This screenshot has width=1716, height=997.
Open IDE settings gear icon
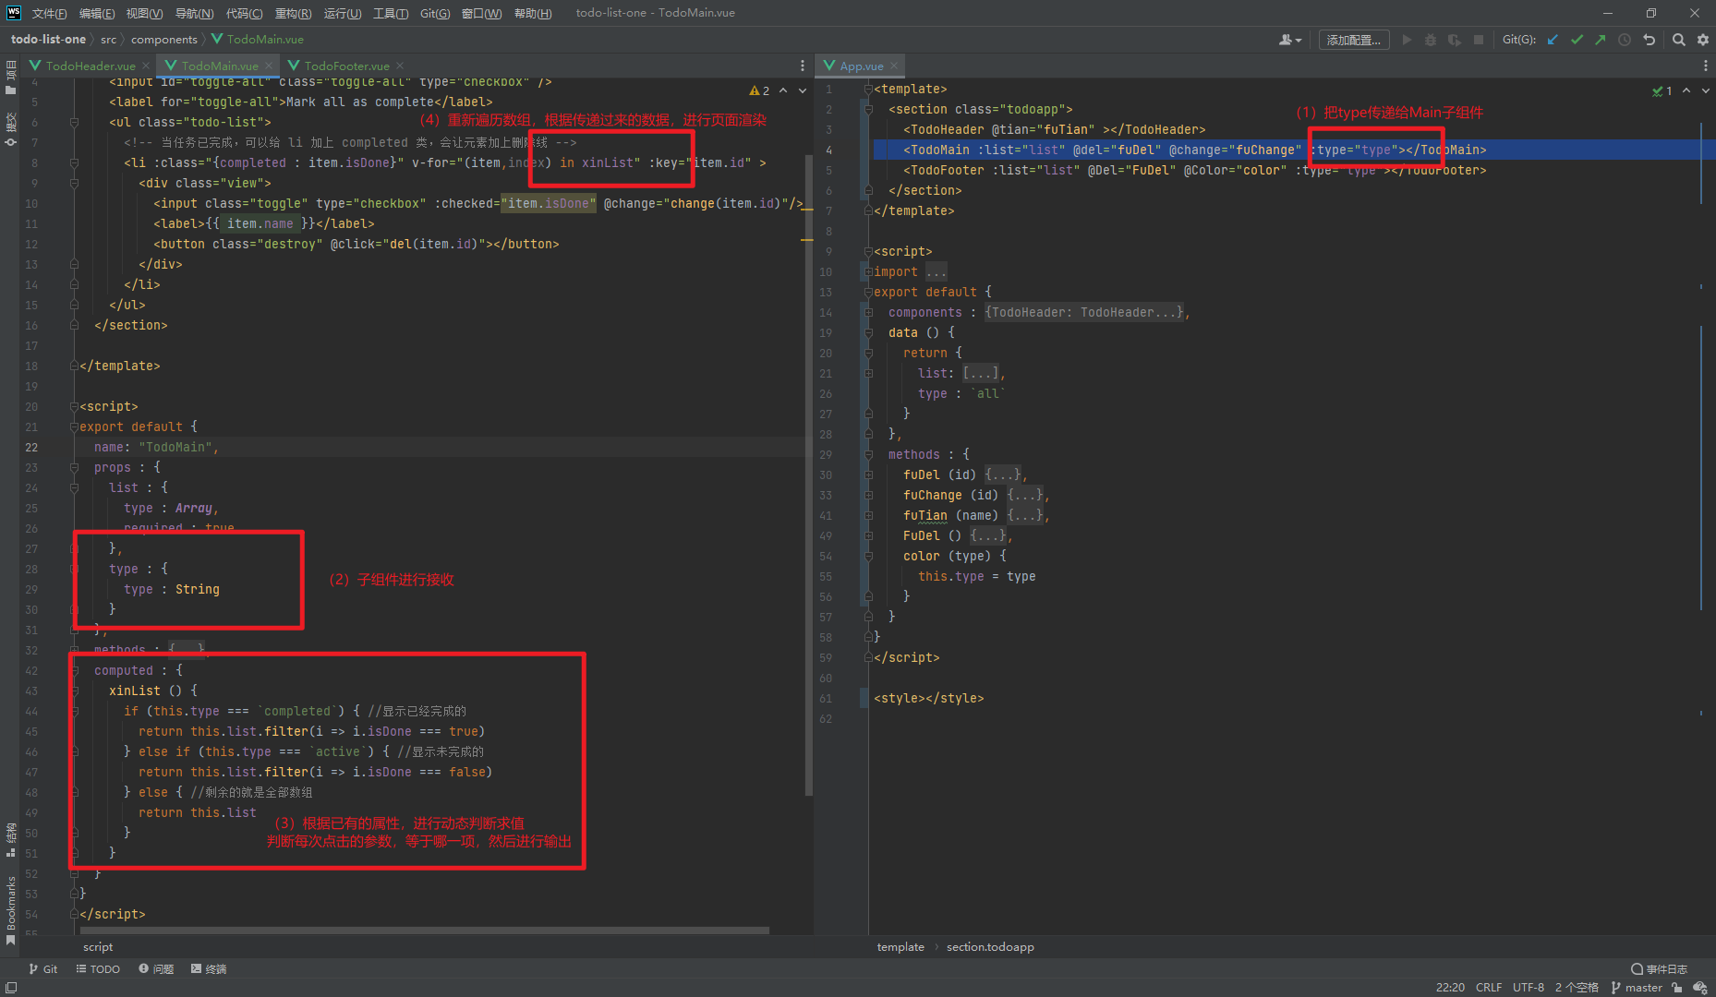[1703, 40]
